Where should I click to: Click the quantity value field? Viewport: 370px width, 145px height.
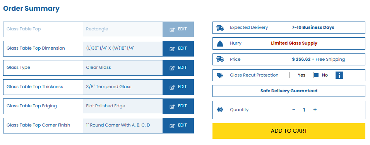point(304,110)
